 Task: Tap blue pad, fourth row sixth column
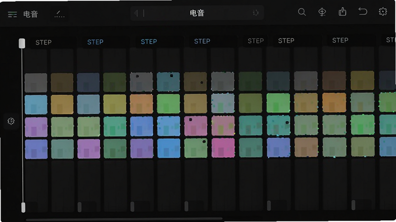tap(169, 148)
